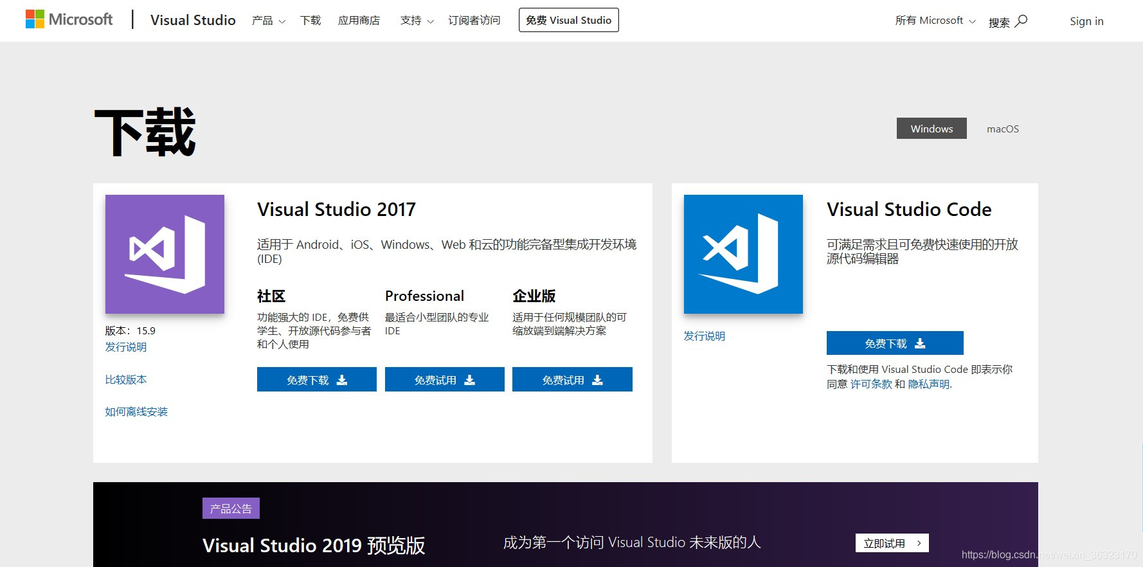Click the 免费 Visual Studio button
Image resolution: width=1143 pixels, height=567 pixels.
tap(569, 20)
